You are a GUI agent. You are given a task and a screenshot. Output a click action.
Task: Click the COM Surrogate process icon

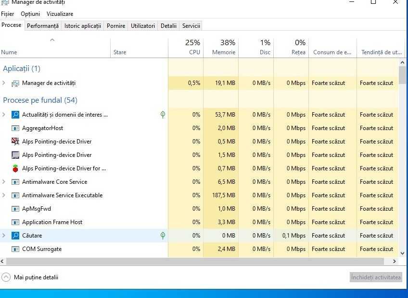(15, 249)
